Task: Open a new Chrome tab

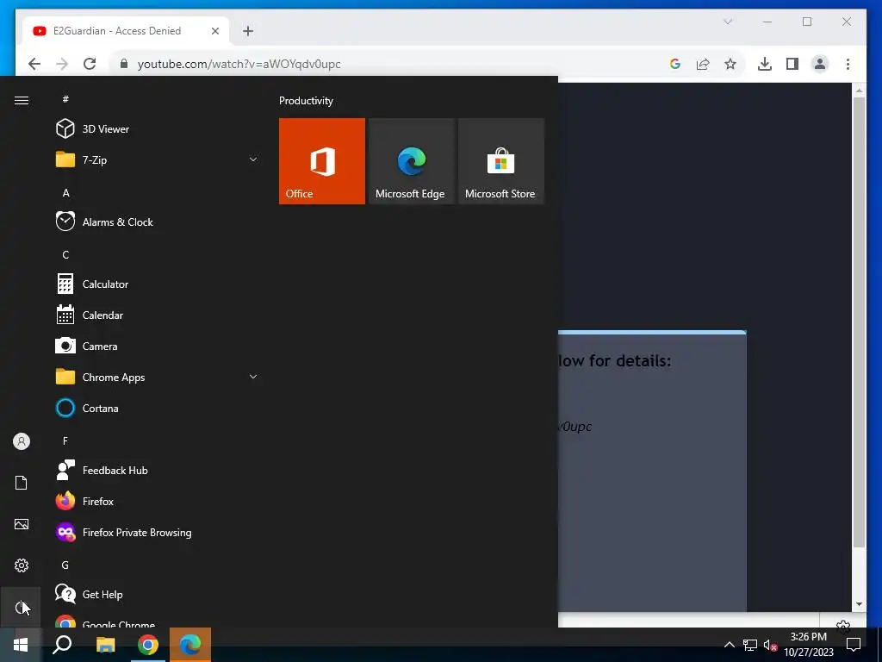Action: click(248, 31)
